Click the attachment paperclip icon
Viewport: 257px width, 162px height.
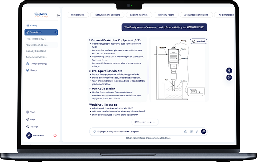click(197, 132)
